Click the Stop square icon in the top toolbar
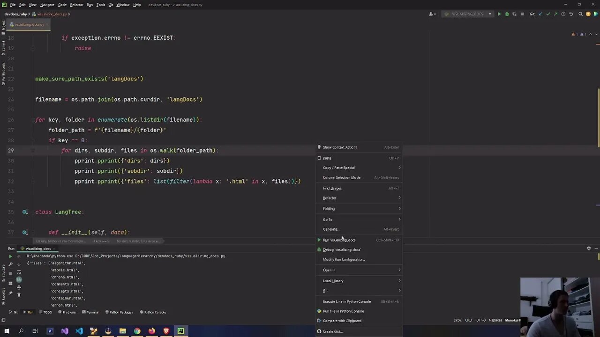The image size is (600, 337). (x=522, y=14)
